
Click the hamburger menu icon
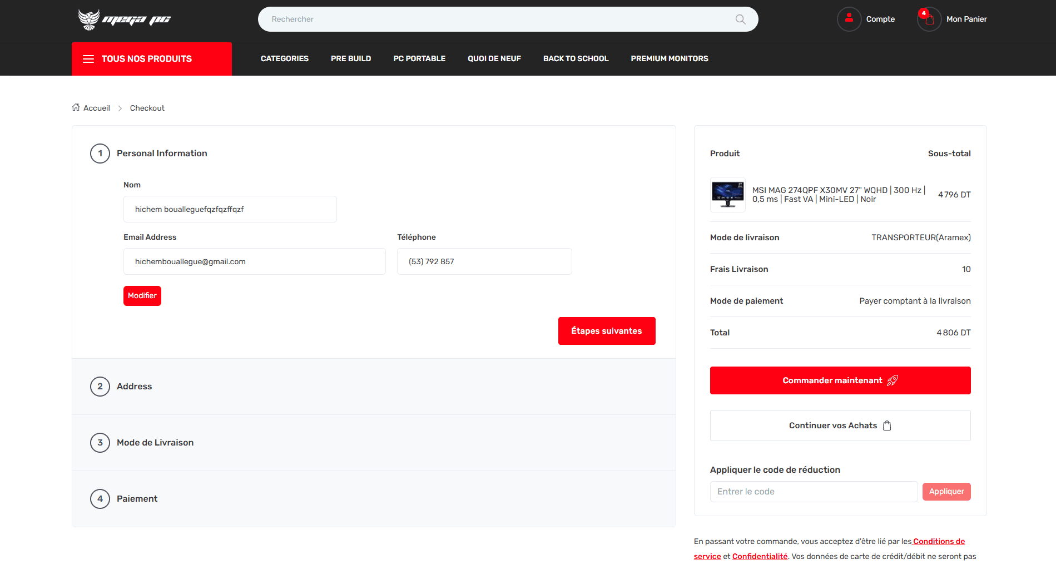tap(88, 59)
